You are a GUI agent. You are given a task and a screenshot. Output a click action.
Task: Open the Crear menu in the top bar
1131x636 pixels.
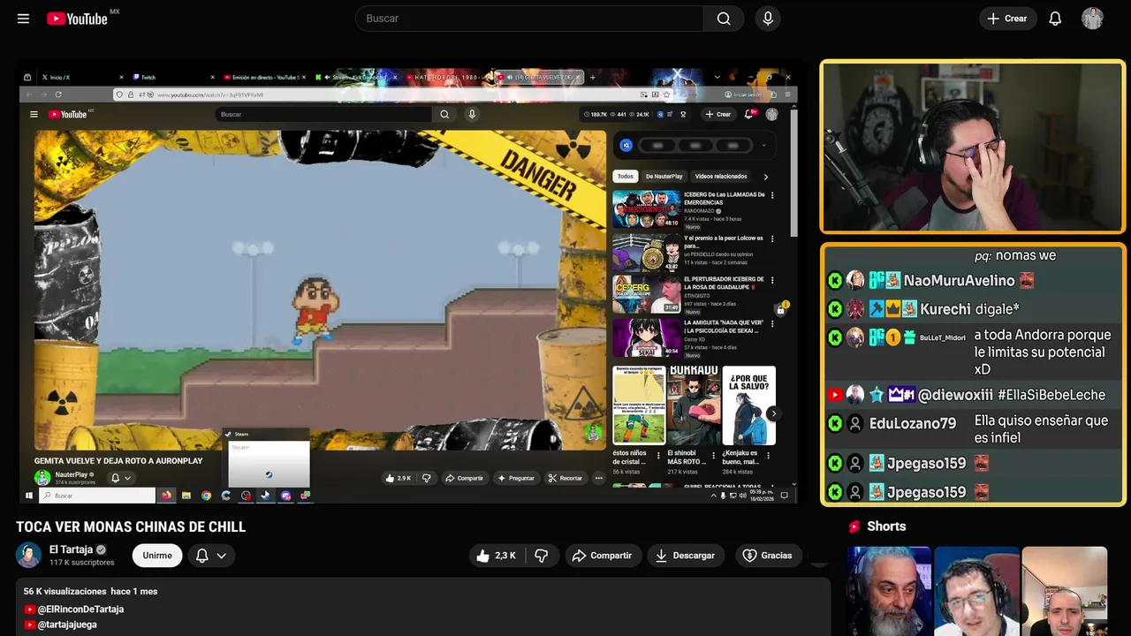click(1007, 19)
